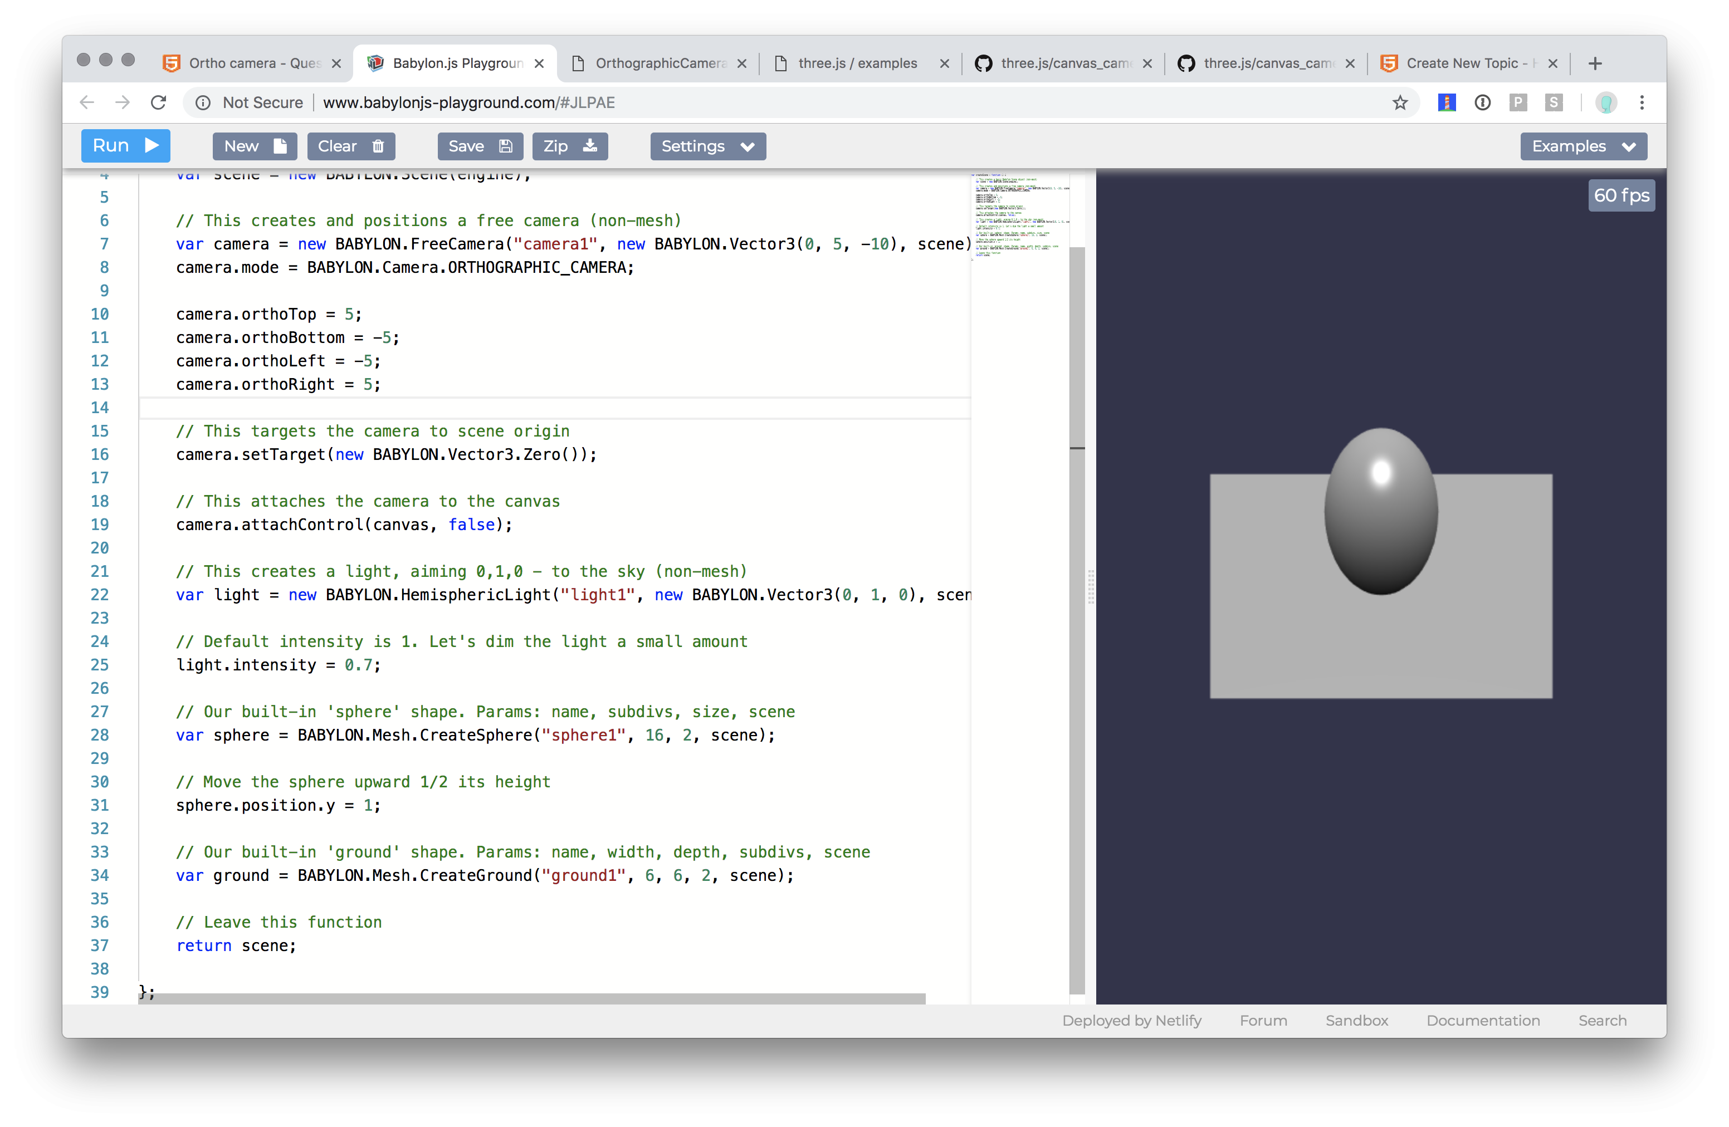Open a new browser tab
This screenshot has height=1127, width=1729.
tap(1595, 63)
